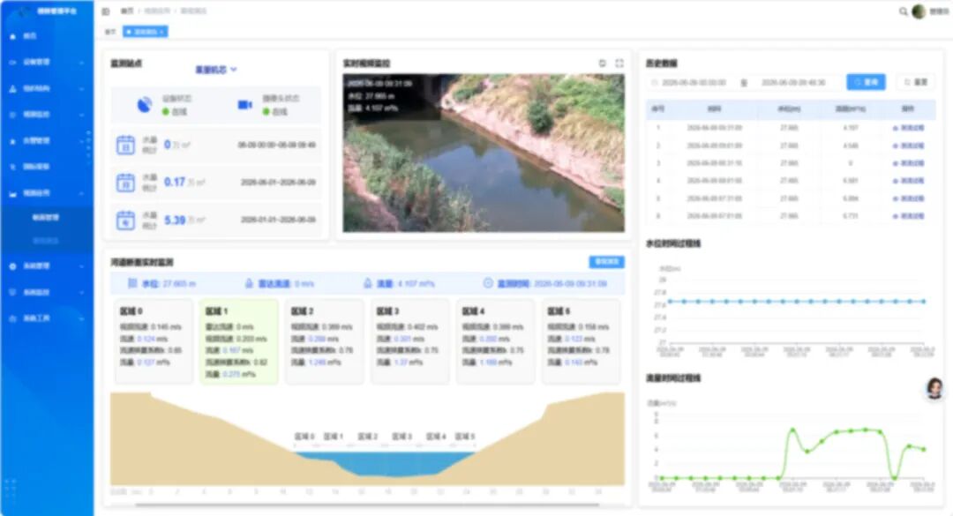Viewport: 953px width, 516px height.
Task: Click the 5.39 water volume value
Action: pos(175,220)
